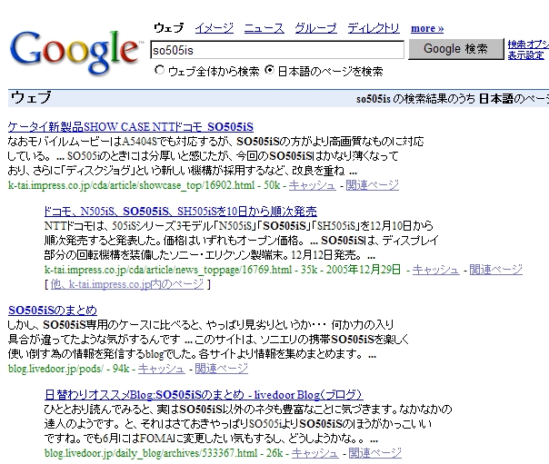Open 検索オプション link
Viewport: 549px width, 464px height.
(528, 44)
